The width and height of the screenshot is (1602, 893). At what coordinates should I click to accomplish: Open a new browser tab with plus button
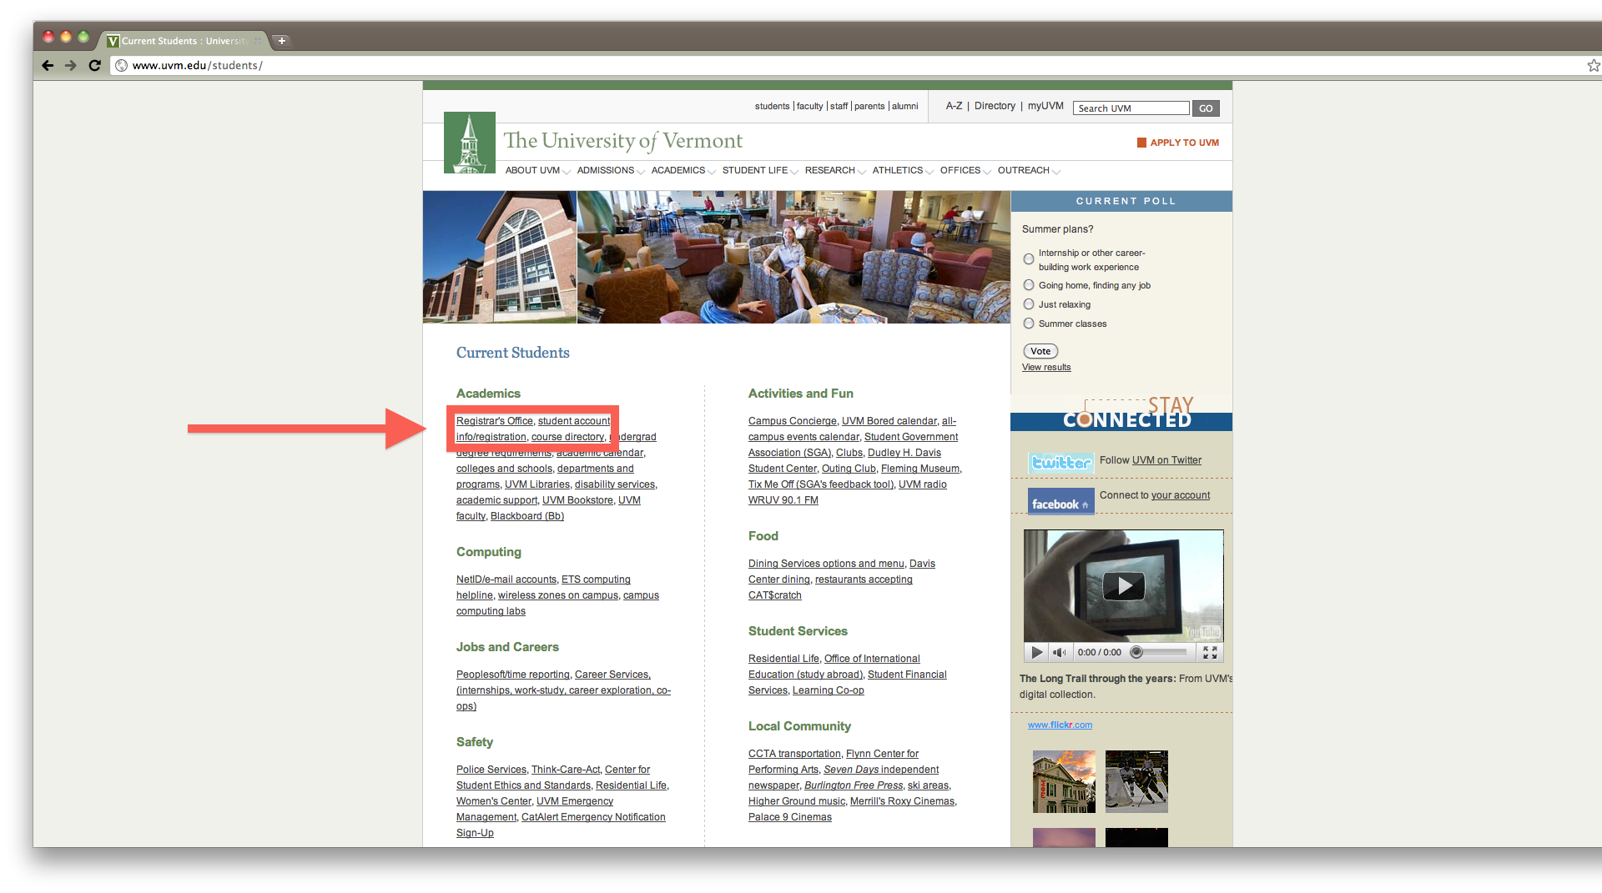pos(282,40)
